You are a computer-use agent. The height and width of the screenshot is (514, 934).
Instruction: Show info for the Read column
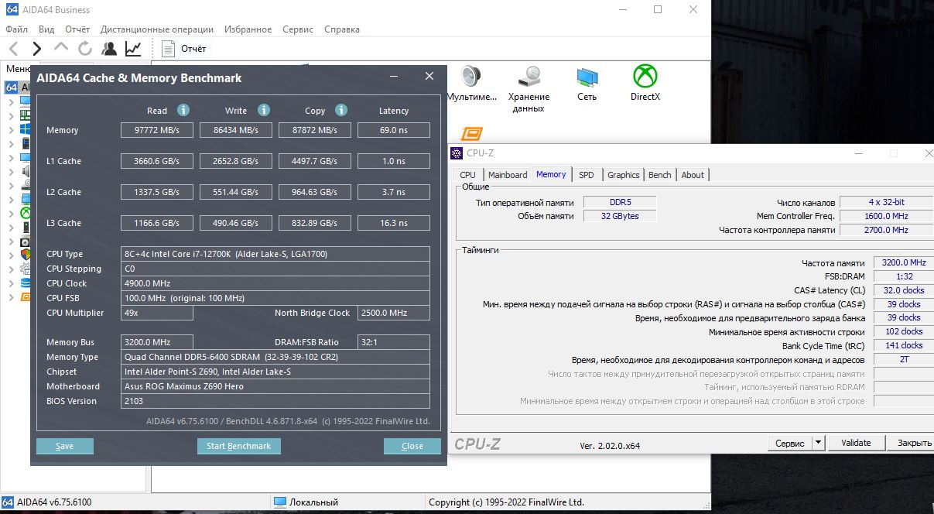click(183, 110)
